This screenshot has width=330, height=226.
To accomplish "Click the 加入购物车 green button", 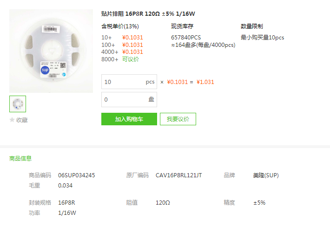I will (129, 119).
